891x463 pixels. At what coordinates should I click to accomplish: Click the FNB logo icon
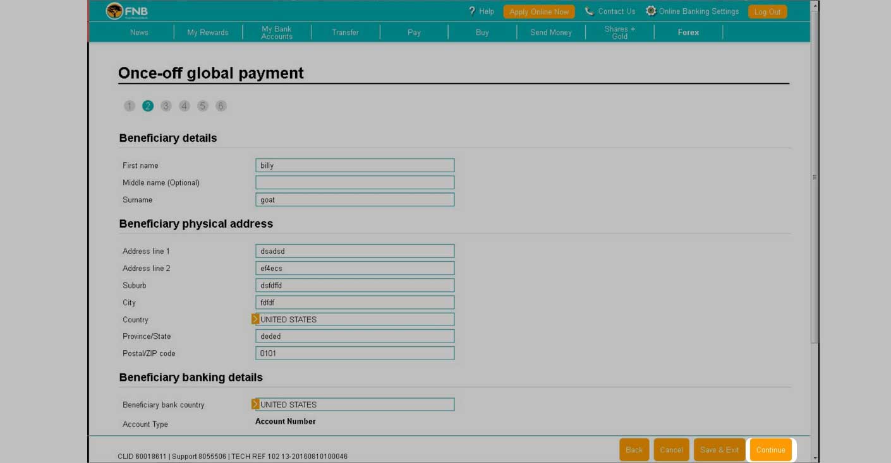pyautogui.click(x=114, y=11)
